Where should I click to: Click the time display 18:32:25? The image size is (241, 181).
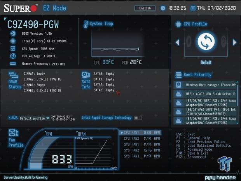pyautogui.click(x=177, y=8)
